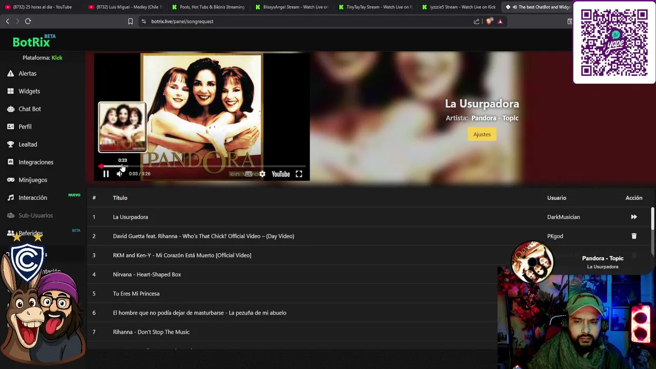Image resolution: width=656 pixels, height=369 pixels.
Task: Delete the David Guetta song request
Action: click(x=634, y=236)
